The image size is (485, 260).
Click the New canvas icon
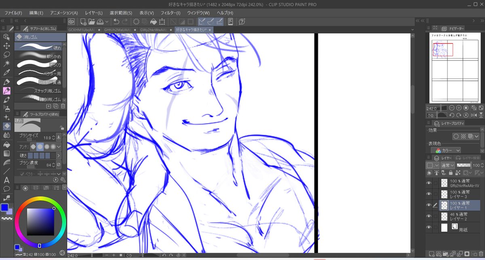pyautogui.click(x=83, y=21)
